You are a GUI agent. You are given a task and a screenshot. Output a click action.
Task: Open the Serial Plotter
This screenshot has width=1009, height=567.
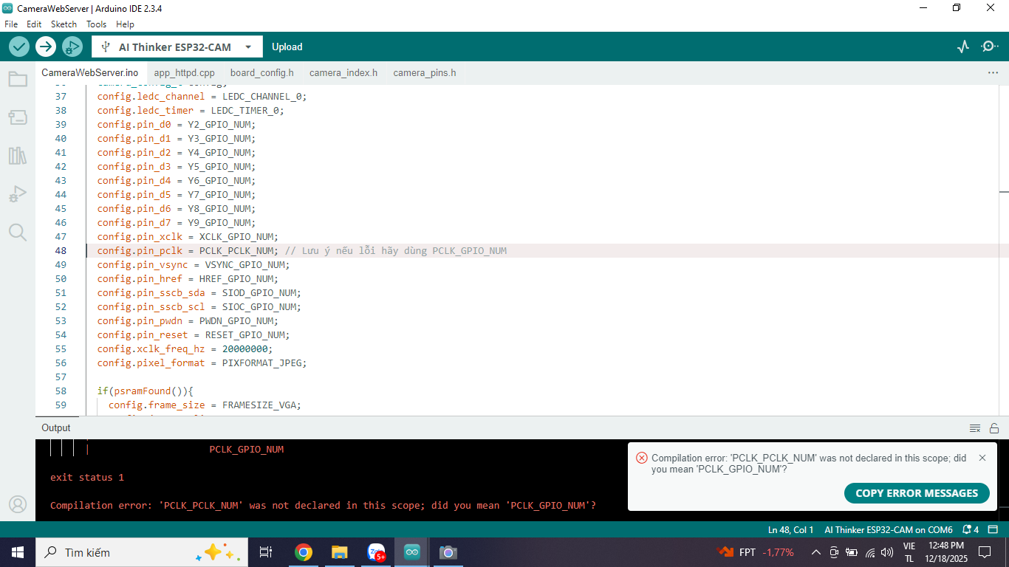pyautogui.click(x=962, y=47)
